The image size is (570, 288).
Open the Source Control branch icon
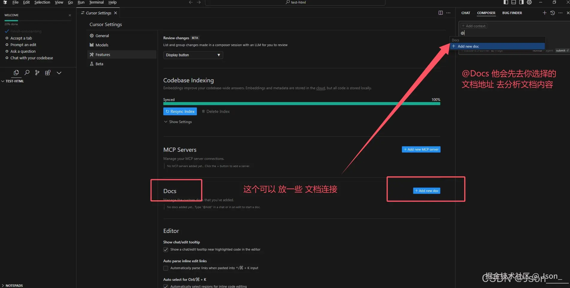point(37,73)
